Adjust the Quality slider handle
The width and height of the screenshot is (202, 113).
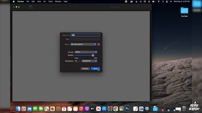93,55
